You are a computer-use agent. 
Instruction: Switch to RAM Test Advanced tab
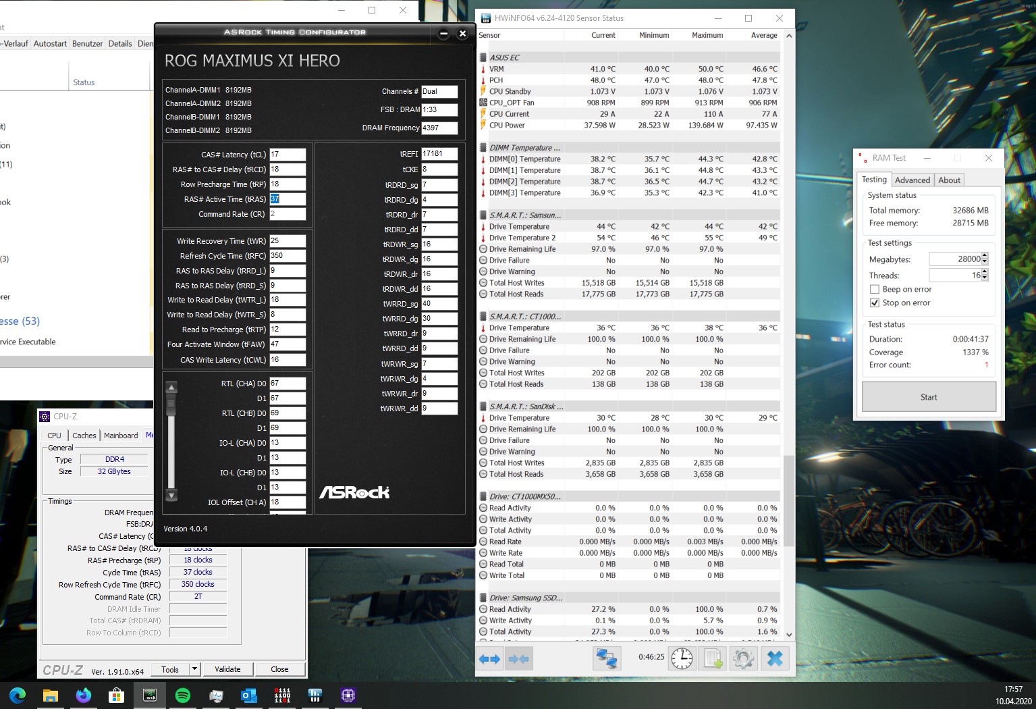click(912, 180)
